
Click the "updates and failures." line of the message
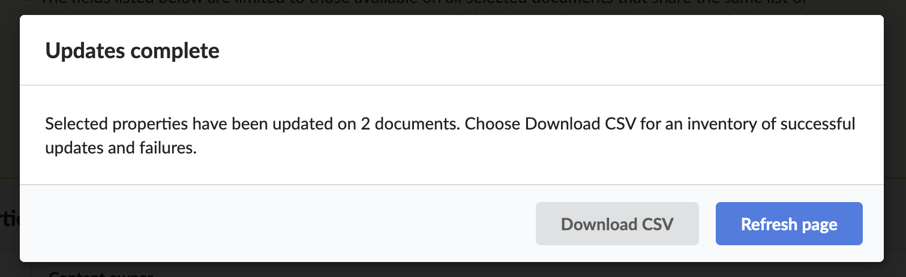(121, 147)
